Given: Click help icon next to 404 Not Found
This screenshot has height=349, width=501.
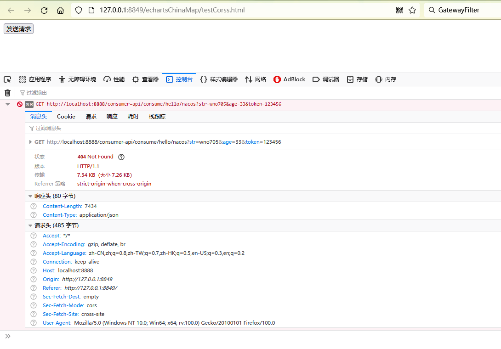Looking at the screenshot, I should (x=121, y=157).
